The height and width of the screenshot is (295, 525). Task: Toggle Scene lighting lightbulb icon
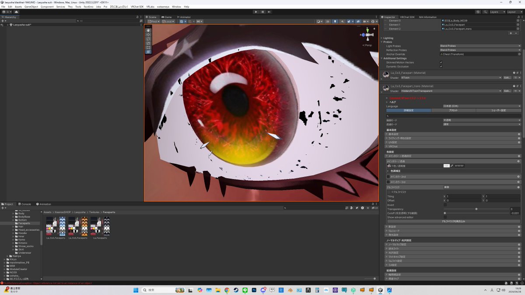point(335,21)
